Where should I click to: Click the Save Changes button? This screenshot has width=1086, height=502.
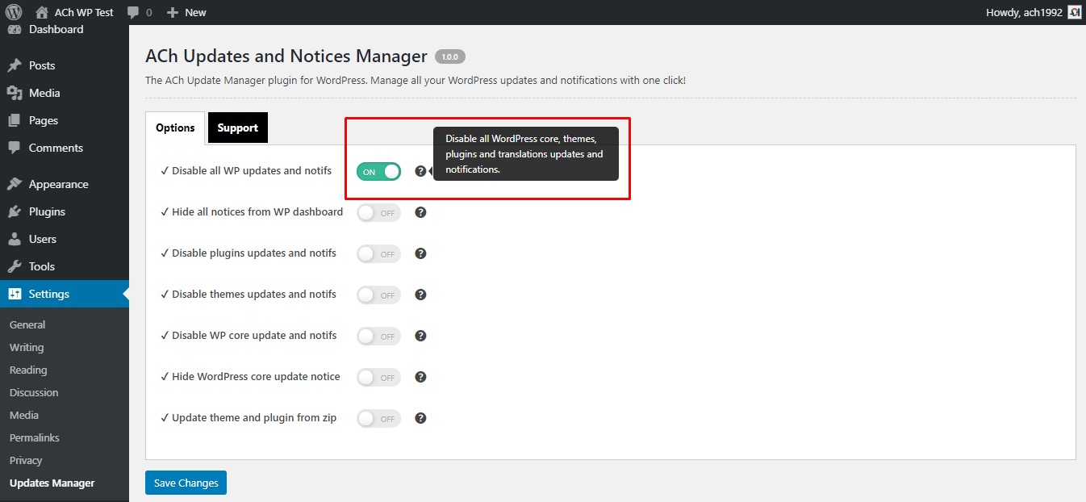pos(186,483)
